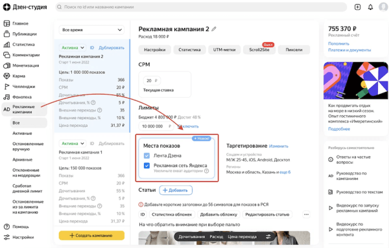Image resolution: width=389 pixels, height=248 pixels.
Task: Switch to the Пиксели tab
Action: (x=294, y=50)
